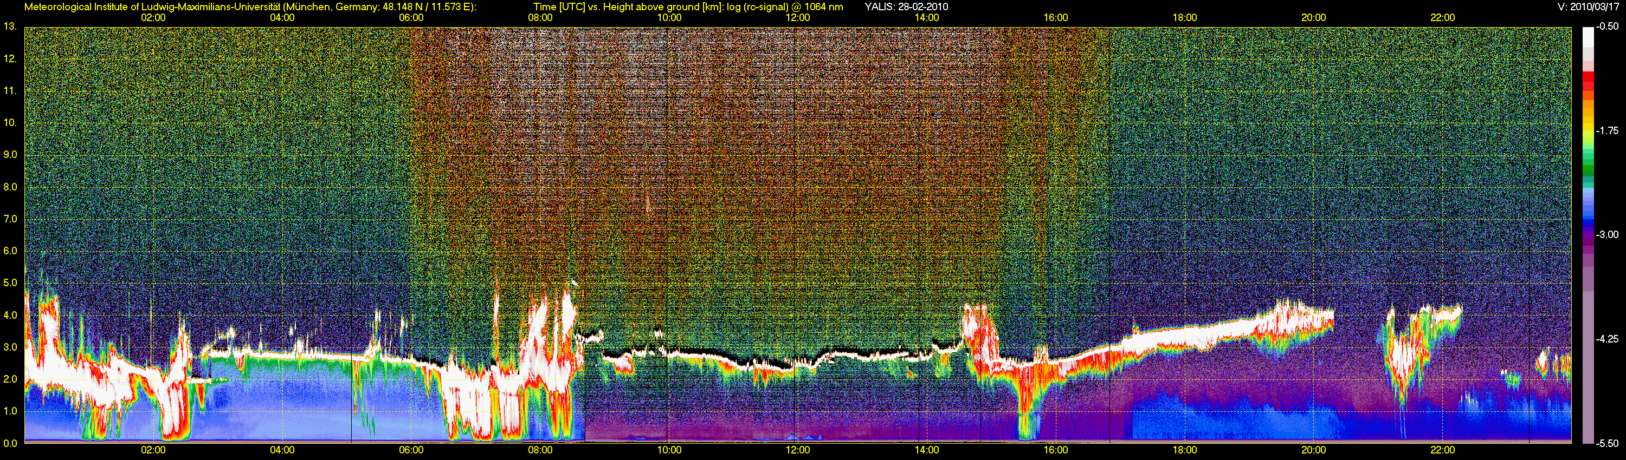
Task: Click the 1.0 height axis label
Action: tap(10, 411)
